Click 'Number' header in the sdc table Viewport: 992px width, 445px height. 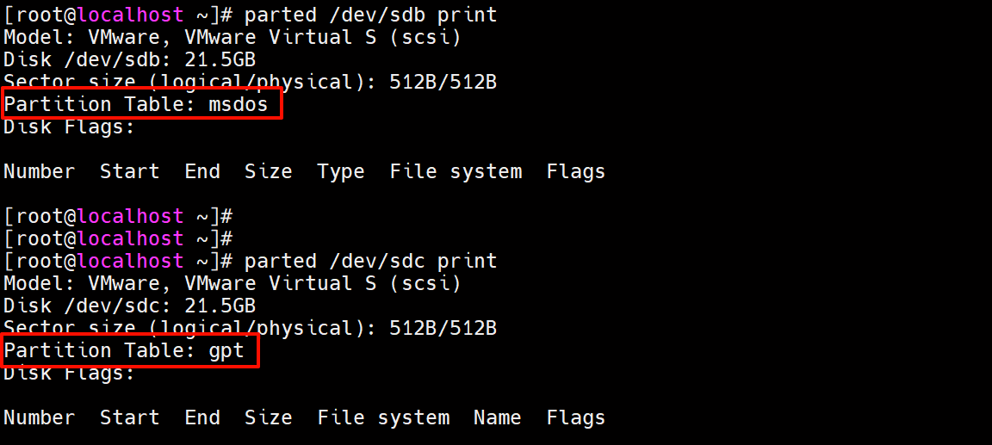(39, 417)
